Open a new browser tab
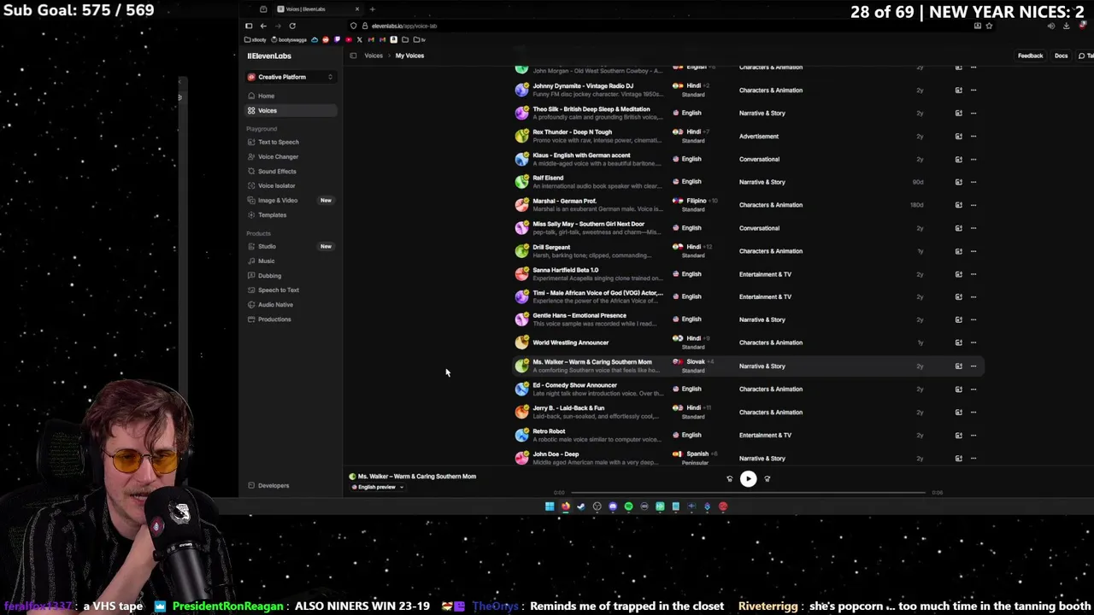 coord(372,9)
